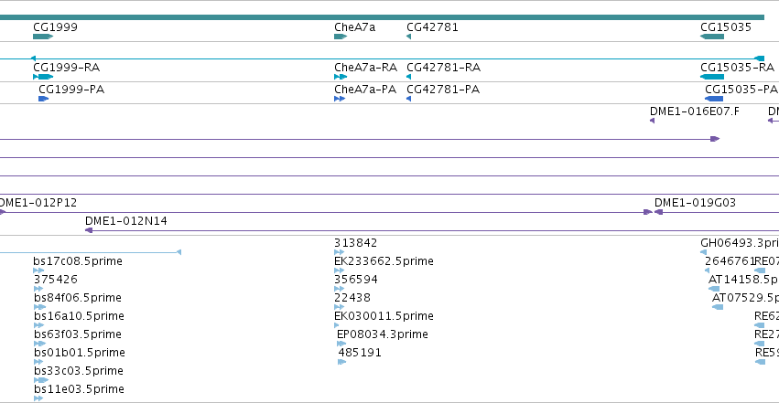
Task: Select the GH06493.3prime arrowhead
Action: pos(703,252)
